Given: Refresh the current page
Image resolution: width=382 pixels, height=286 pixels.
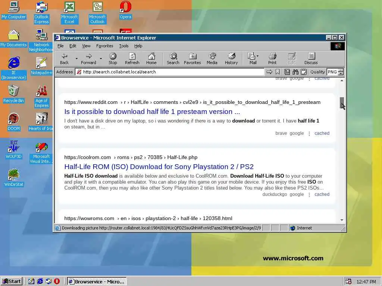Looking at the screenshot, I should pyautogui.click(x=132, y=59).
